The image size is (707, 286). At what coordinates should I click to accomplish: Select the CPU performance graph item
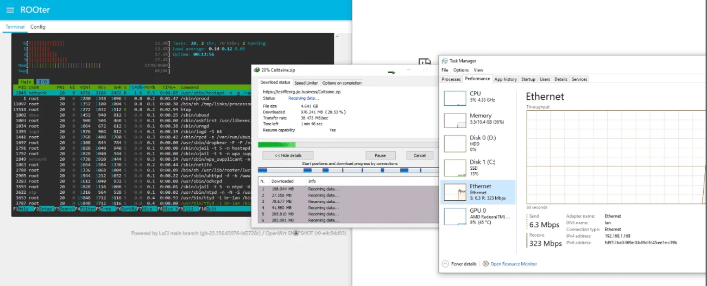(x=478, y=98)
